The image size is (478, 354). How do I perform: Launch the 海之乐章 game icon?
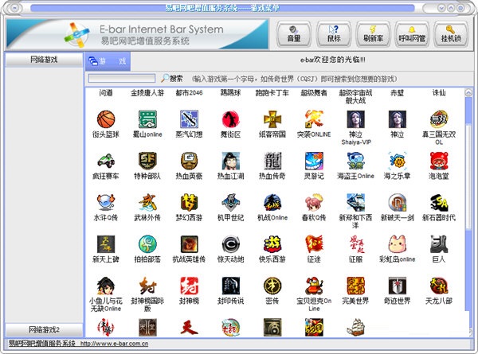click(x=398, y=161)
